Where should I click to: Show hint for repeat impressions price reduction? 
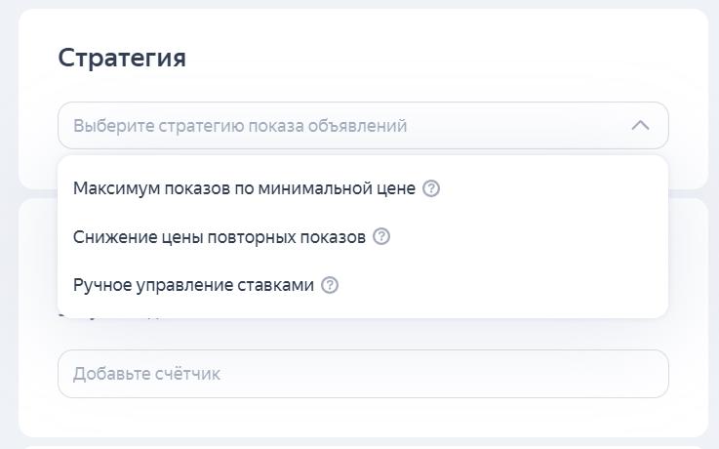pyautogui.click(x=381, y=236)
